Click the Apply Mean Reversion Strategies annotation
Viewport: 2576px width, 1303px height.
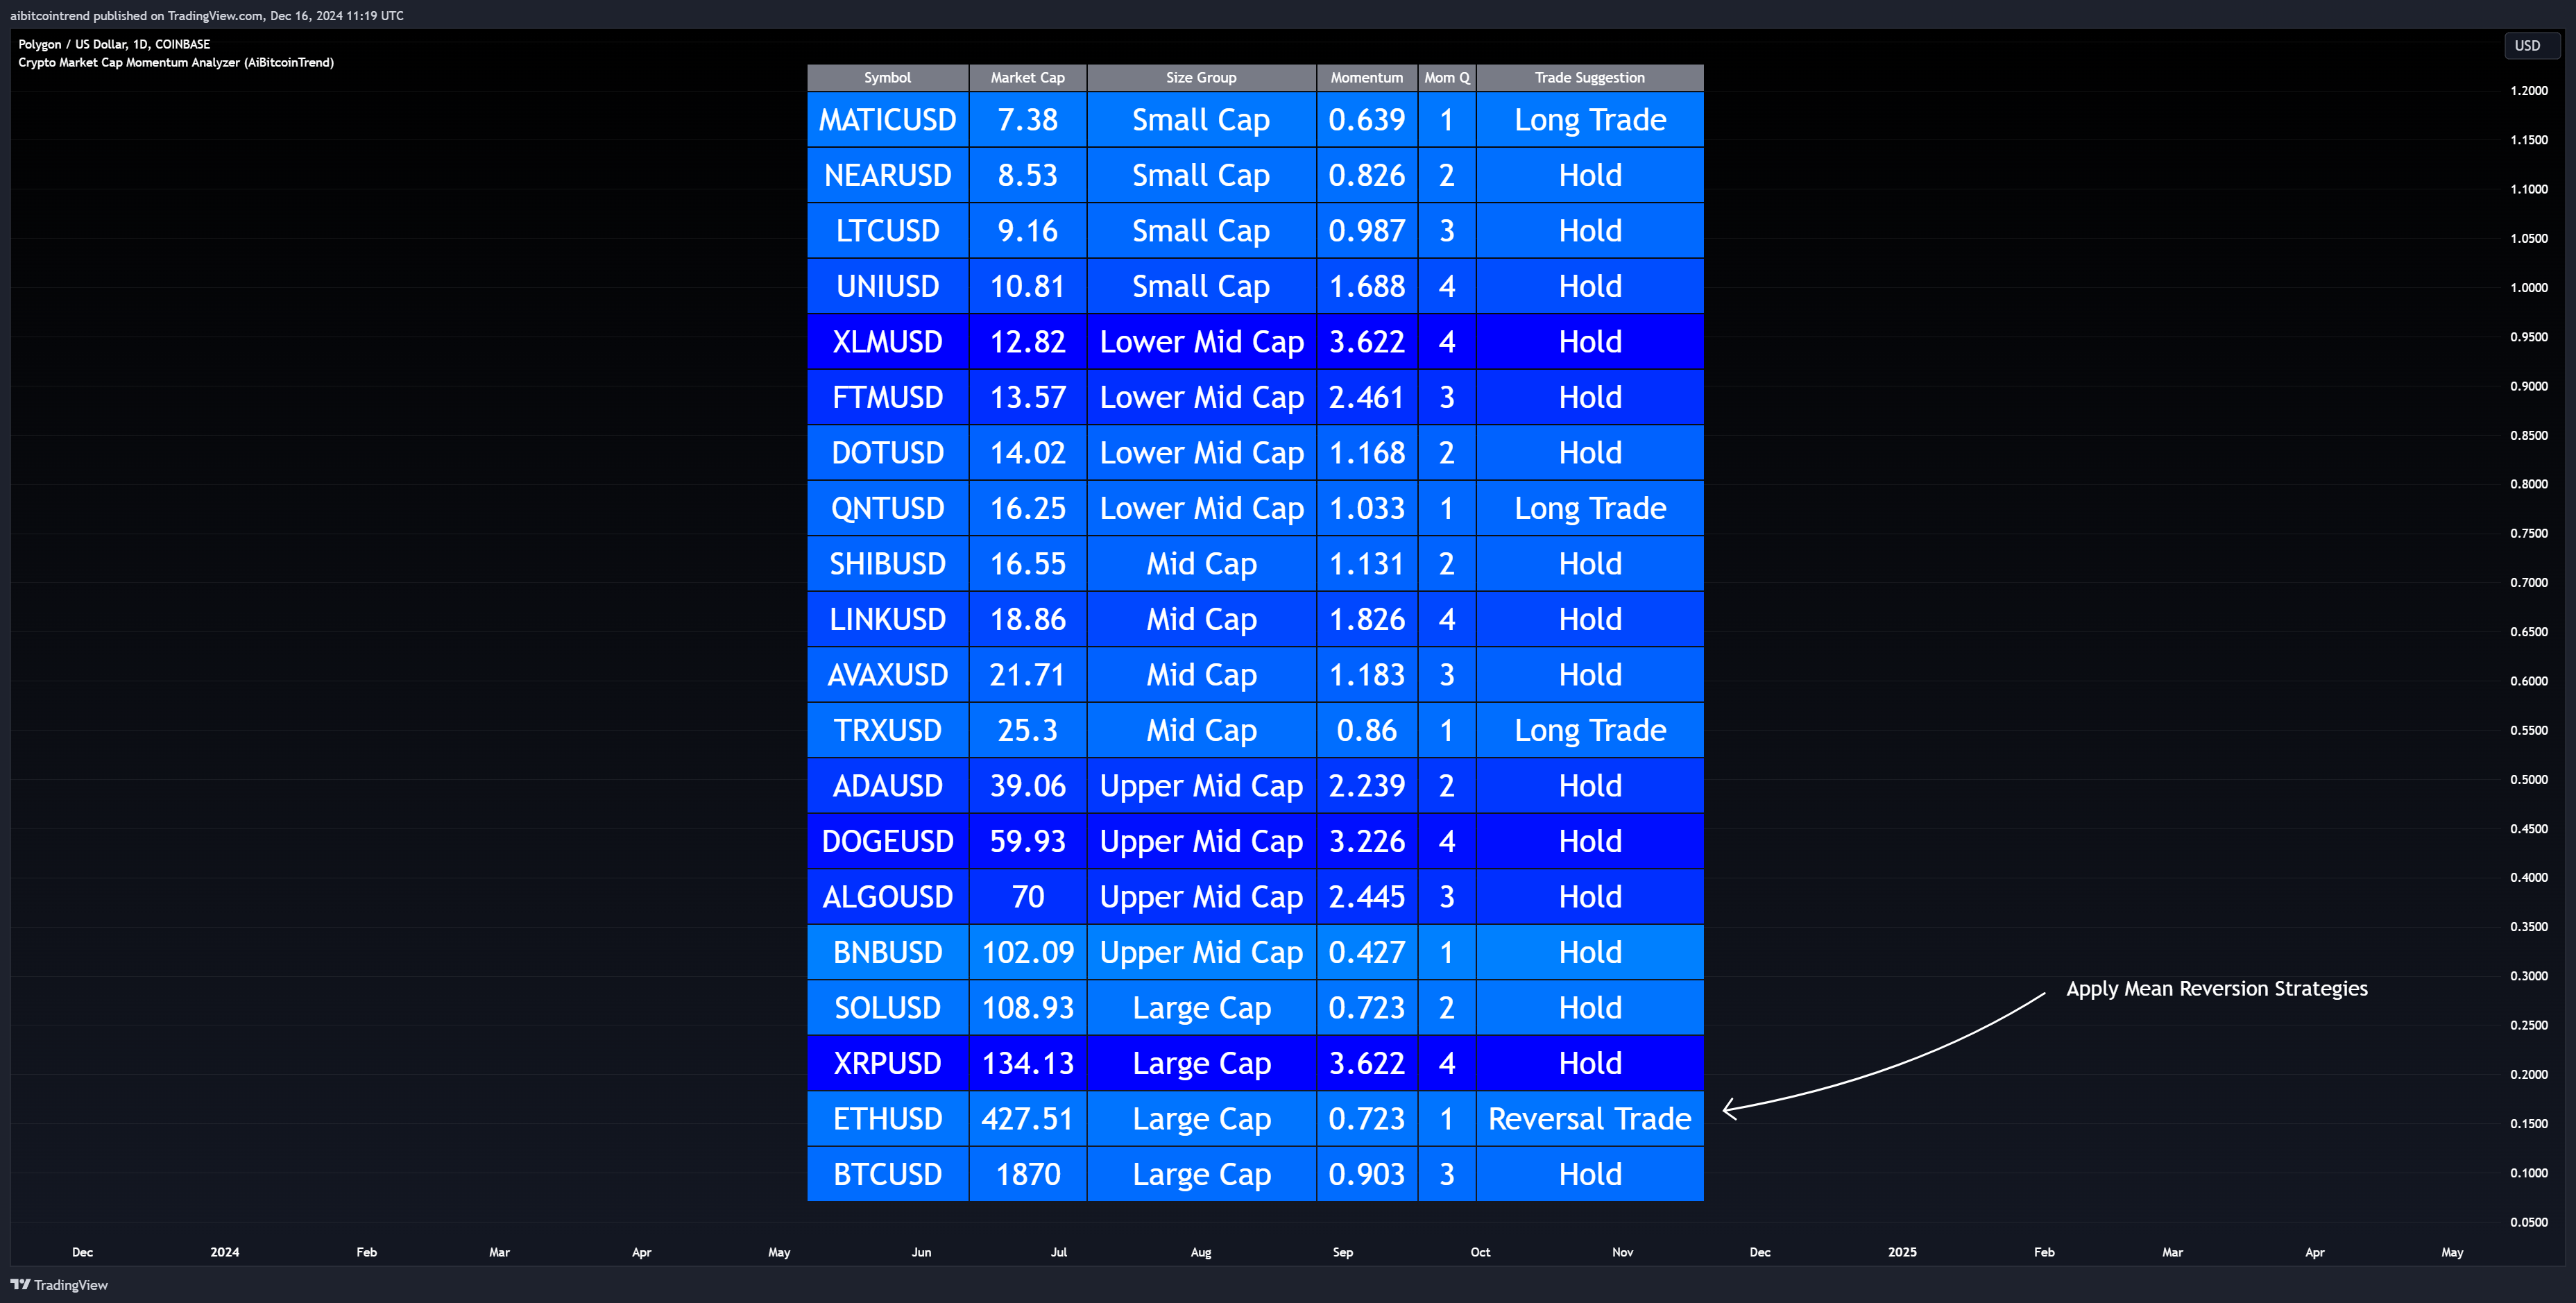point(2217,989)
